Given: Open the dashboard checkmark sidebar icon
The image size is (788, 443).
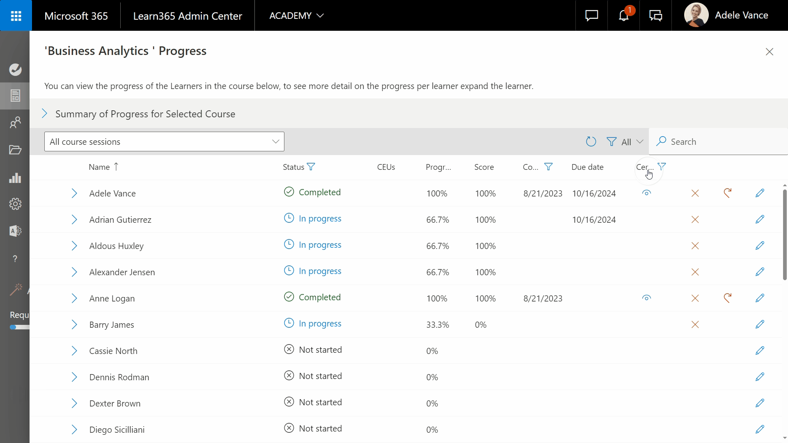Looking at the screenshot, I should (15, 69).
